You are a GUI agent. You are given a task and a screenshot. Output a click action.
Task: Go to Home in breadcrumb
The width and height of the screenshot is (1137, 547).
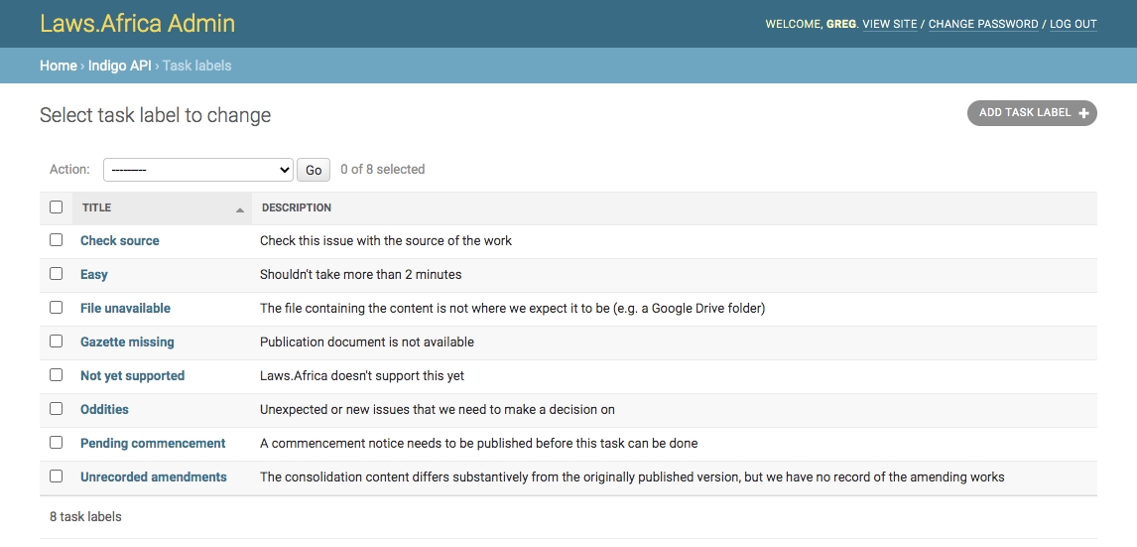58,66
